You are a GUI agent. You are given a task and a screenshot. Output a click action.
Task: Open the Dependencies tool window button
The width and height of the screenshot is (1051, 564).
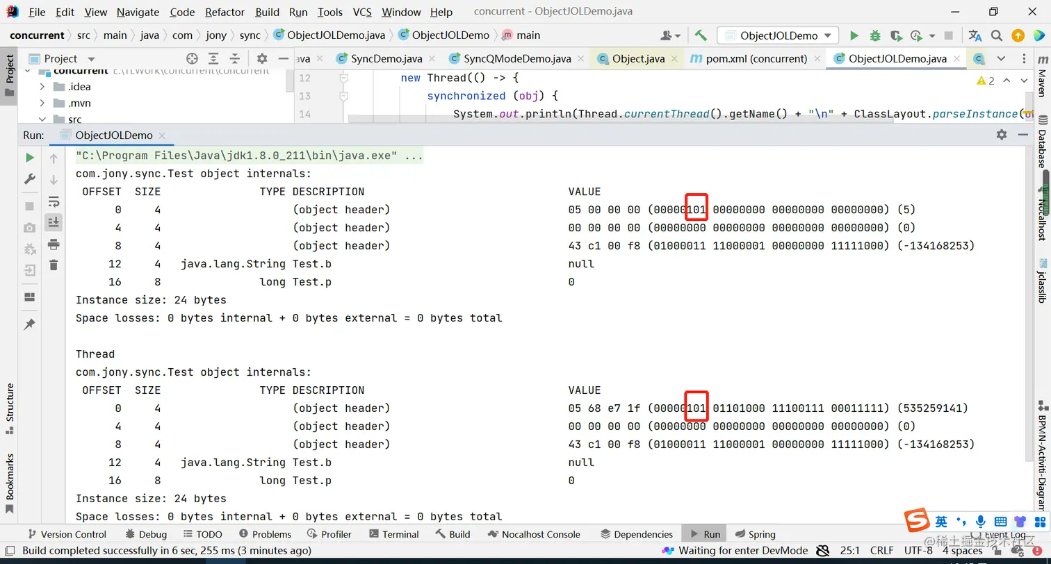point(636,534)
